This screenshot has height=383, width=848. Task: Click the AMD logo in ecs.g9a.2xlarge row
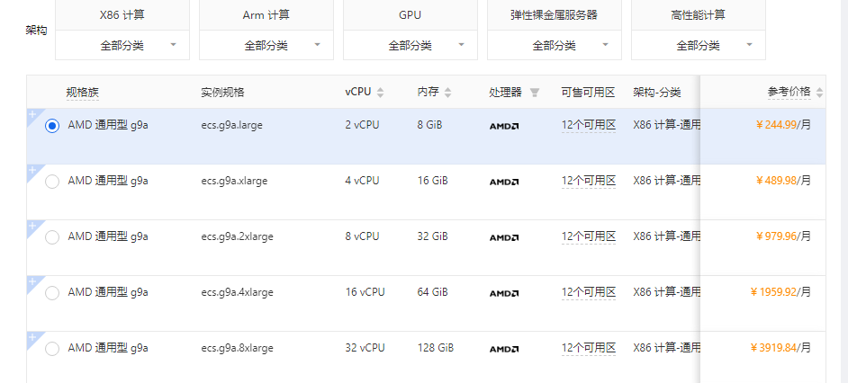(x=503, y=237)
